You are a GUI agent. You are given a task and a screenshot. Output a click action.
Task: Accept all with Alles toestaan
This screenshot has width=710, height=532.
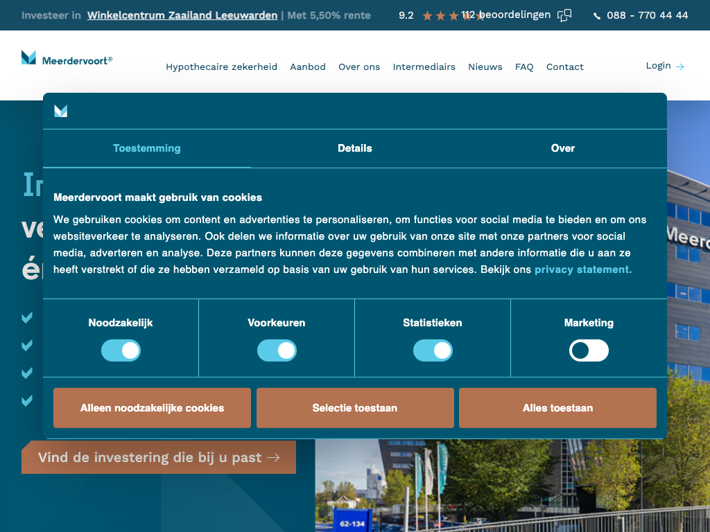(x=557, y=408)
